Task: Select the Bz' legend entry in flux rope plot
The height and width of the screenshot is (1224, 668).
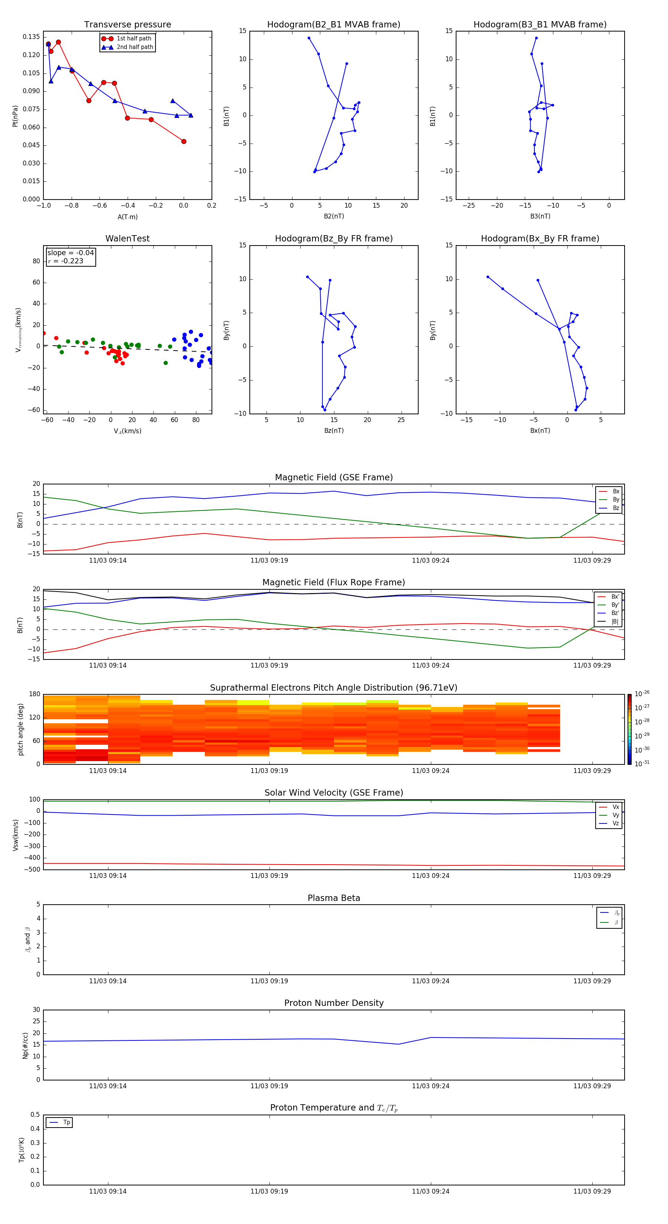Action: pyautogui.click(x=609, y=613)
